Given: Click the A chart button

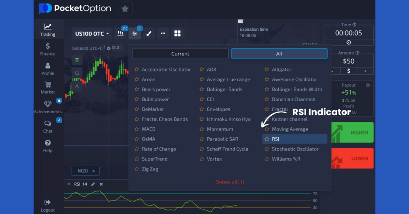Looking at the screenshot, I should [x=77, y=86].
